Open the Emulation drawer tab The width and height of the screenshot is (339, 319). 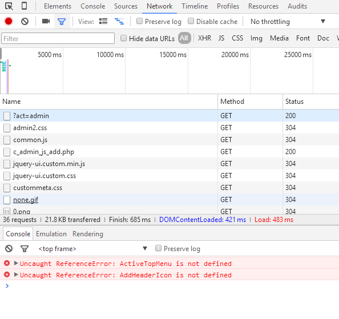(x=51, y=234)
